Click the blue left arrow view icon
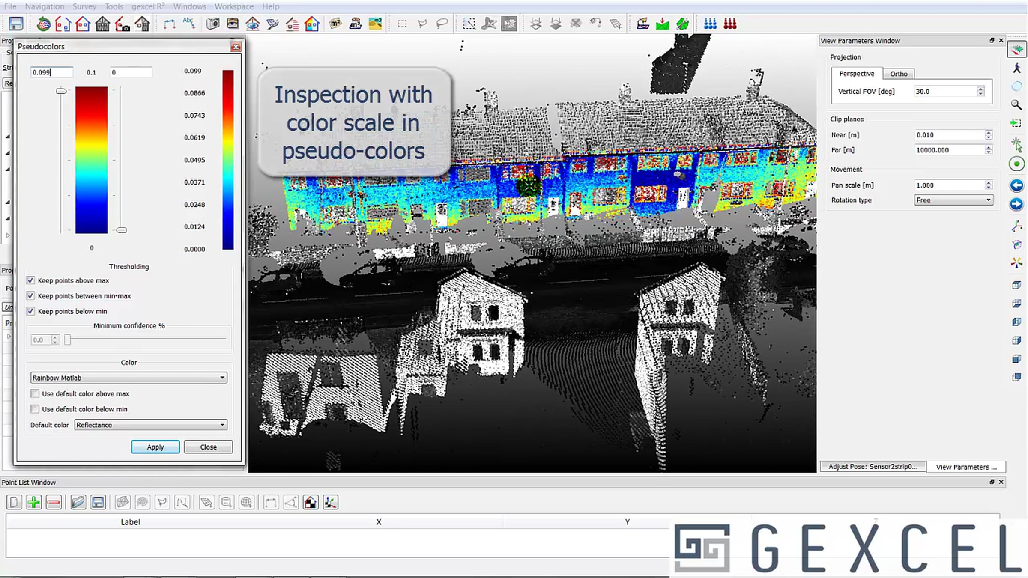This screenshot has height=578, width=1028. 1016,185
